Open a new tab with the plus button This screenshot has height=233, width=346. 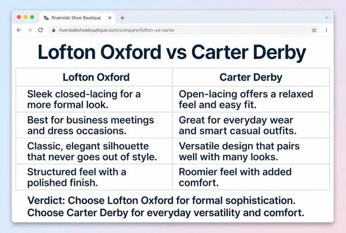coord(122,18)
